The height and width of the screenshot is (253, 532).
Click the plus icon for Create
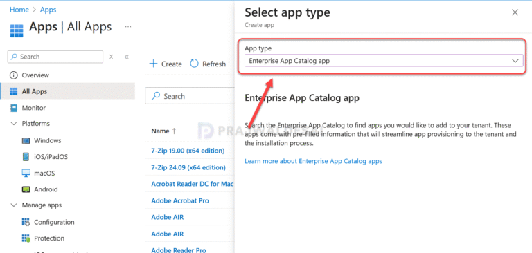[x=154, y=64]
